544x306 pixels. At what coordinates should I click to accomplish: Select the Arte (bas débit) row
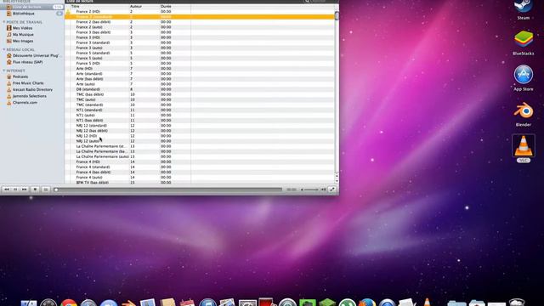coord(200,79)
